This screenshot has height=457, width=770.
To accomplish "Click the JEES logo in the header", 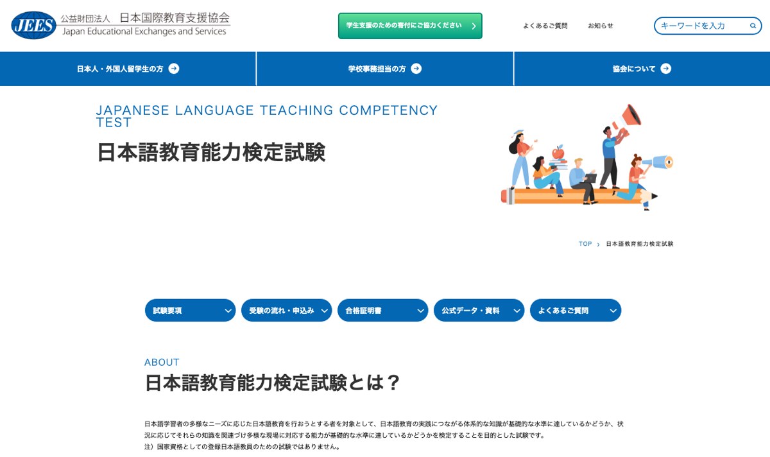I will pos(121,25).
